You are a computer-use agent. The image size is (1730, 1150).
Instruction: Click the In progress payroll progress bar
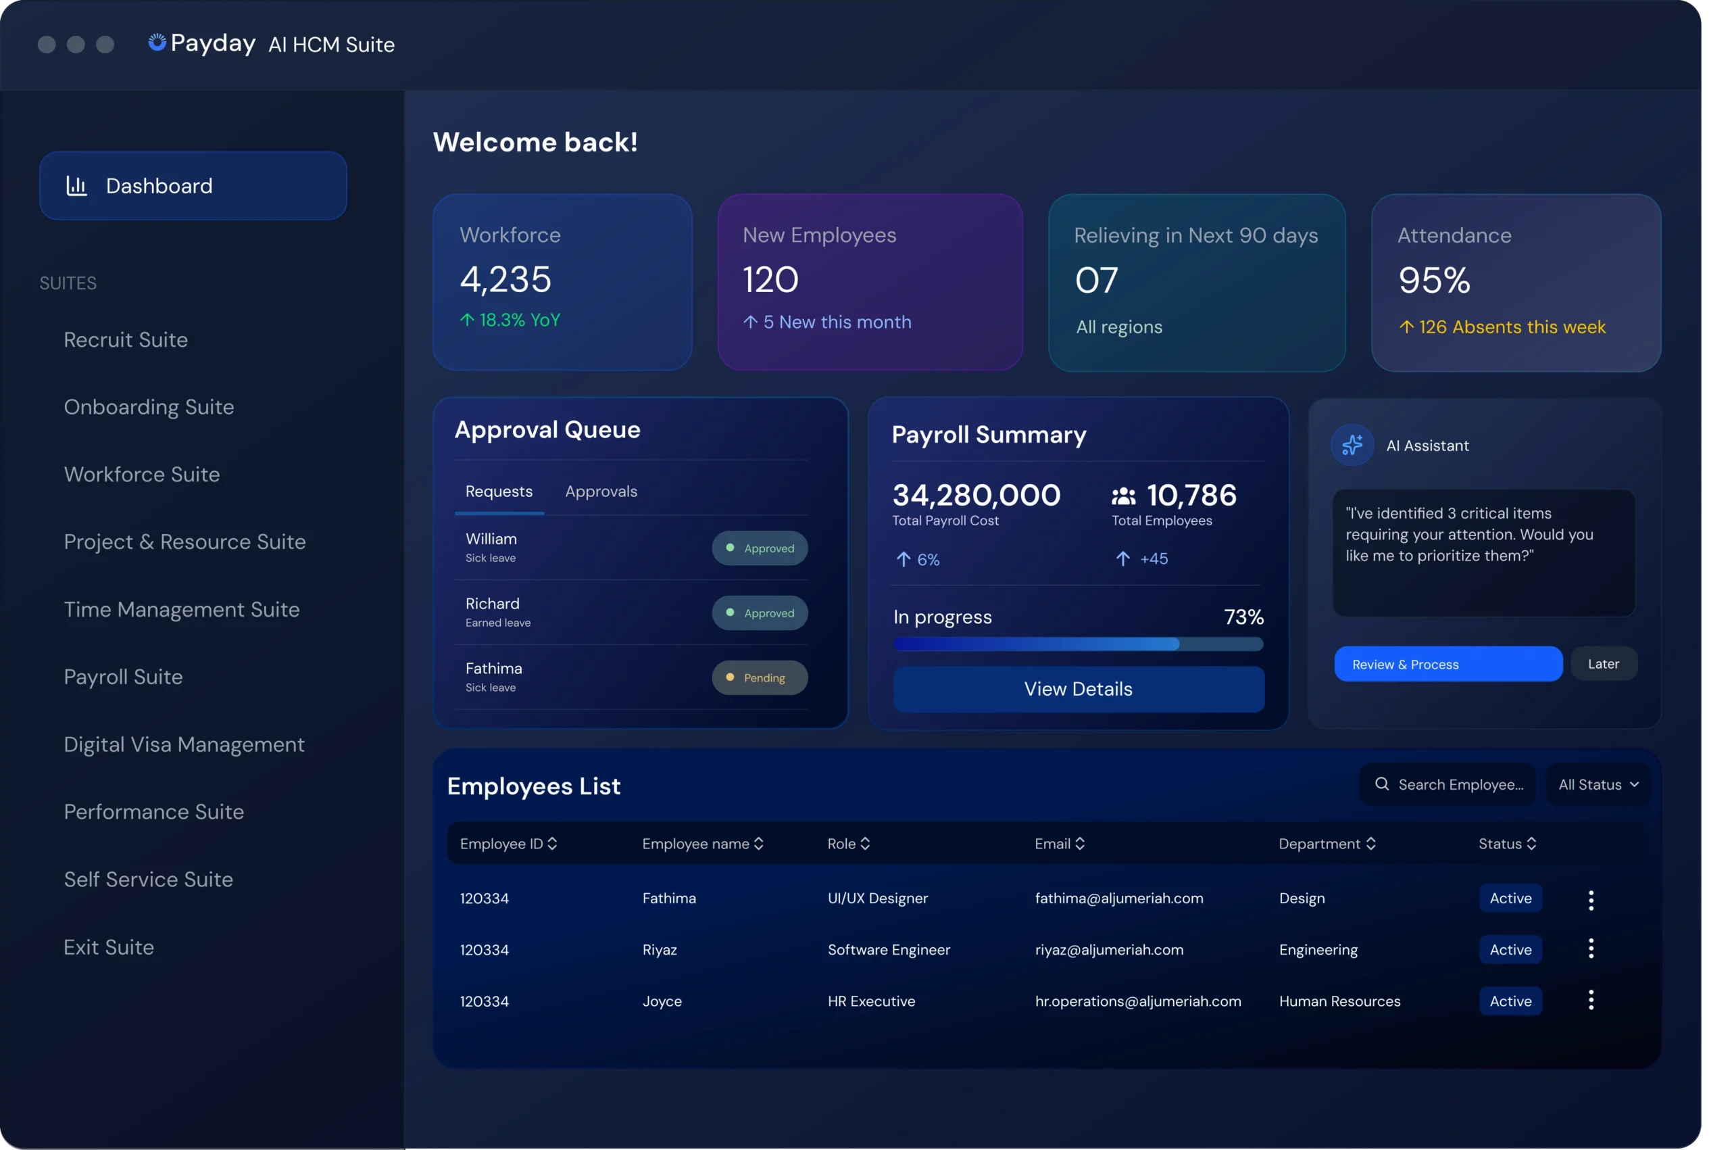tap(1078, 645)
